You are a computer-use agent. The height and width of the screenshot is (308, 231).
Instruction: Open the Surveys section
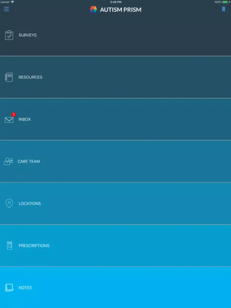tap(115, 35)
